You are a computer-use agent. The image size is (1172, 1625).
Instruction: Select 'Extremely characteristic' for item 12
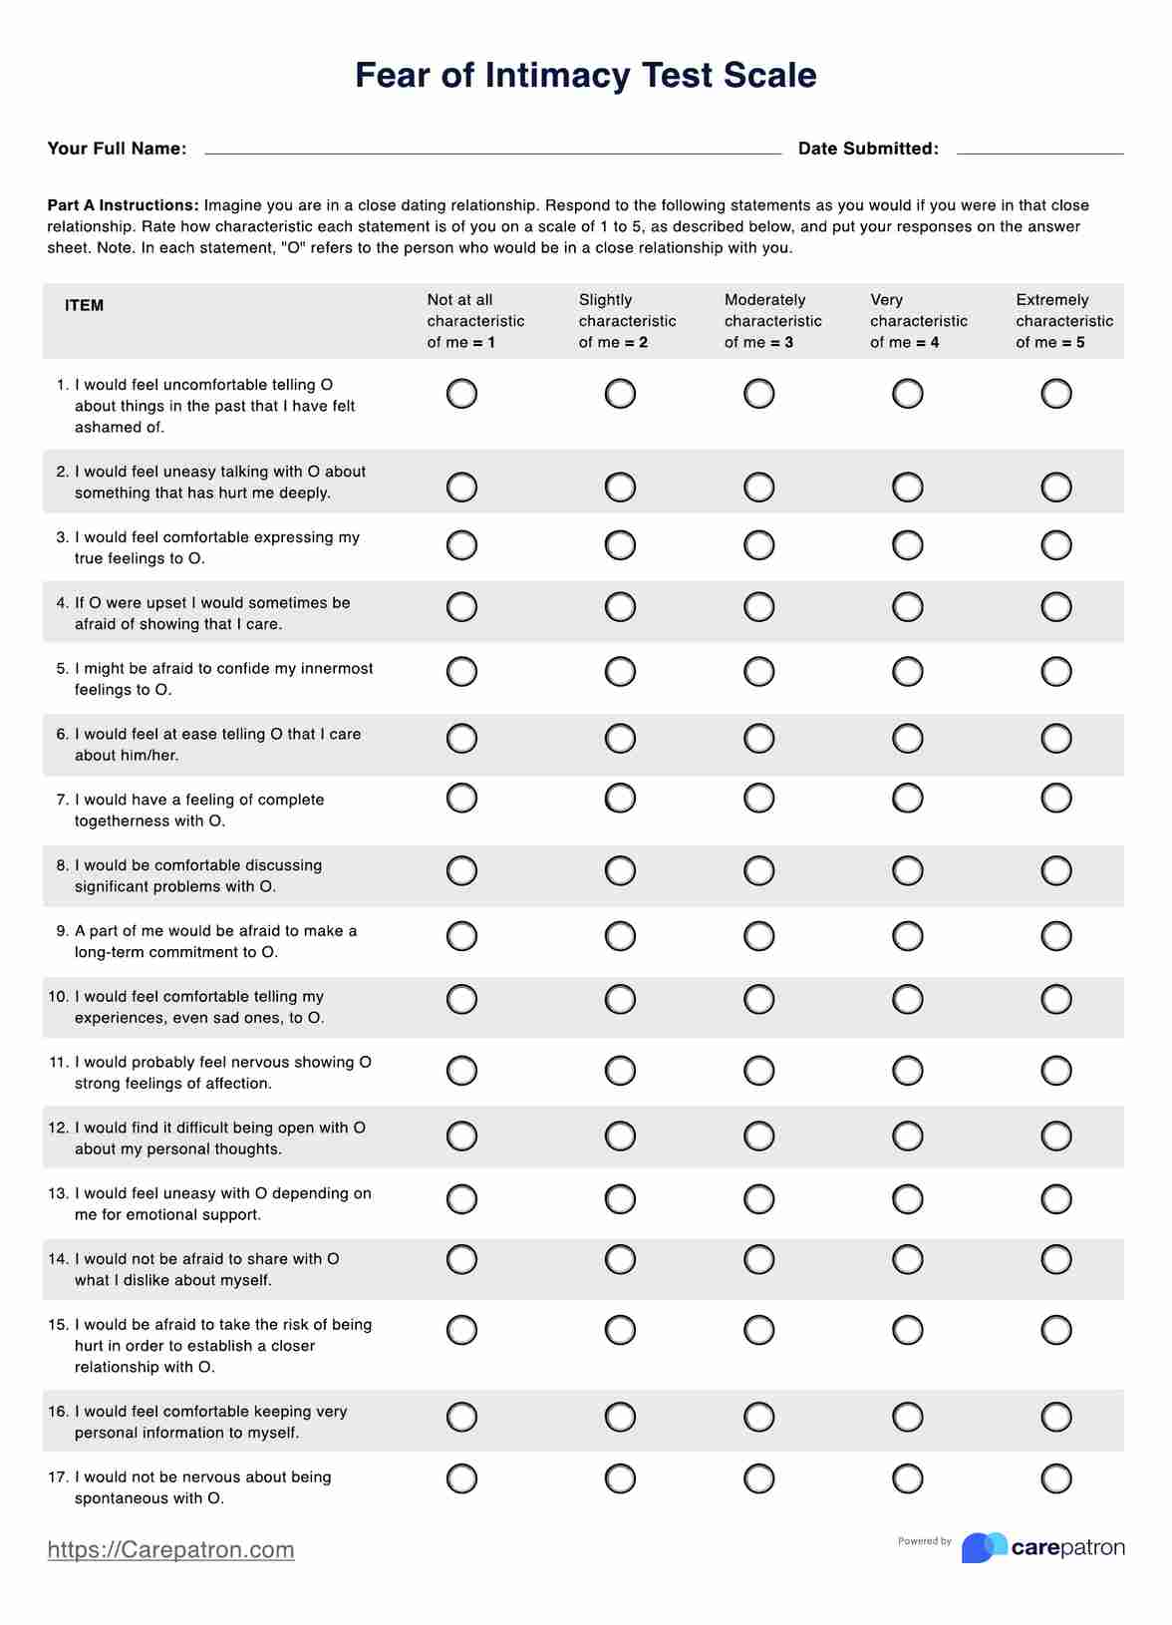point(1055,1137)
